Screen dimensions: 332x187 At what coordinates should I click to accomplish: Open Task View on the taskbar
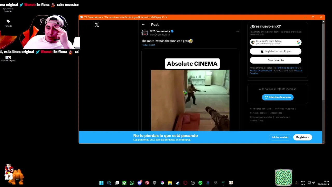coord(117,183)
